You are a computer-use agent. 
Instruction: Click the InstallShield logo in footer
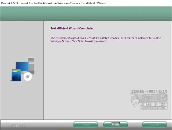(x=17, y=125)
